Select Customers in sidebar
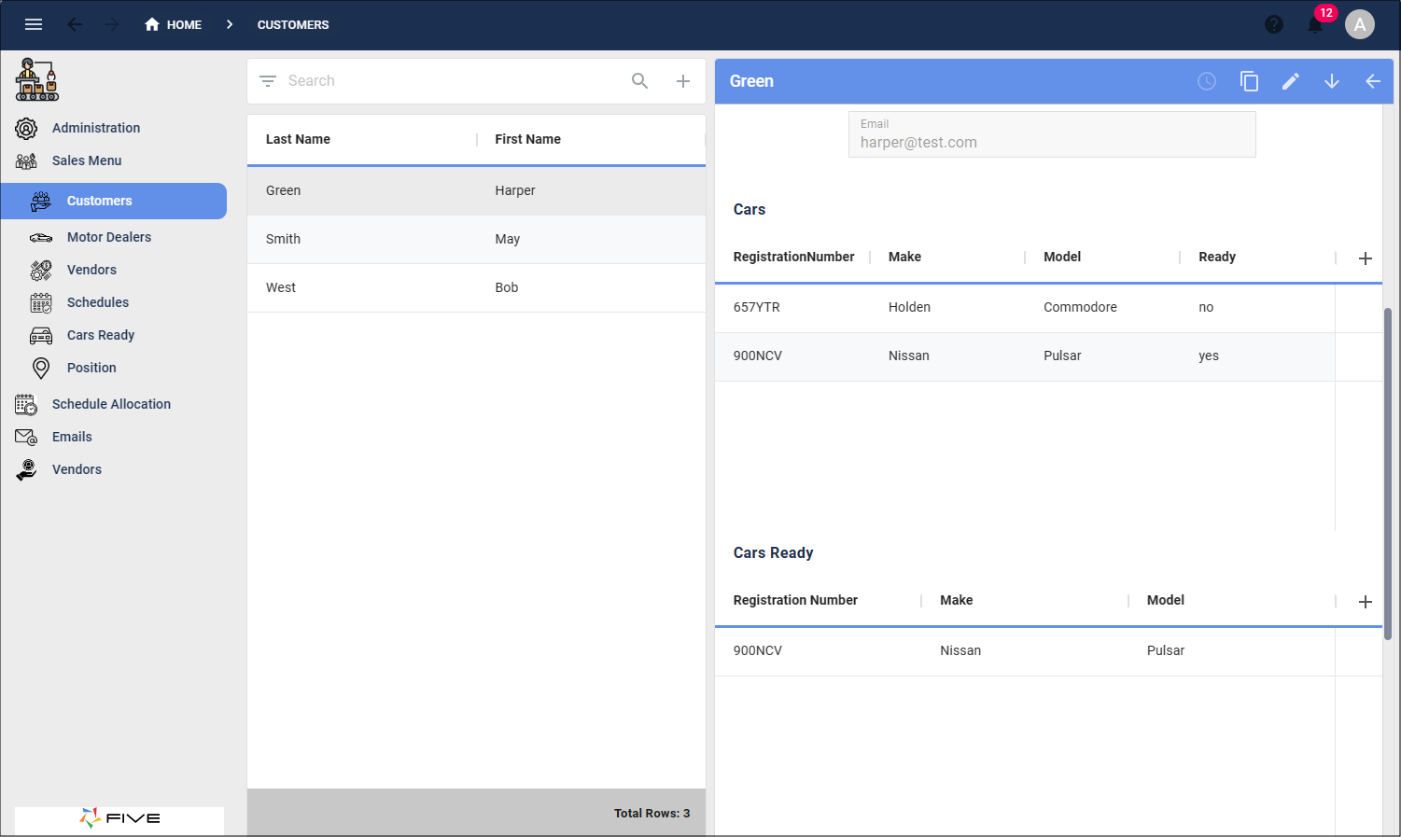This screenshot has height=837, width=1401. pyautogui.click(x=114, y=201)
